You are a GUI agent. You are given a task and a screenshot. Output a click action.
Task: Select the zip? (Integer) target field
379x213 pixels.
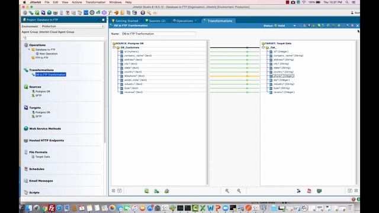[x=281, y=80]
